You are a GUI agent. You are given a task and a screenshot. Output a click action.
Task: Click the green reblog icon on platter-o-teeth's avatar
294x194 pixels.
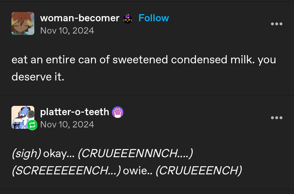click(x=32, y=125)
